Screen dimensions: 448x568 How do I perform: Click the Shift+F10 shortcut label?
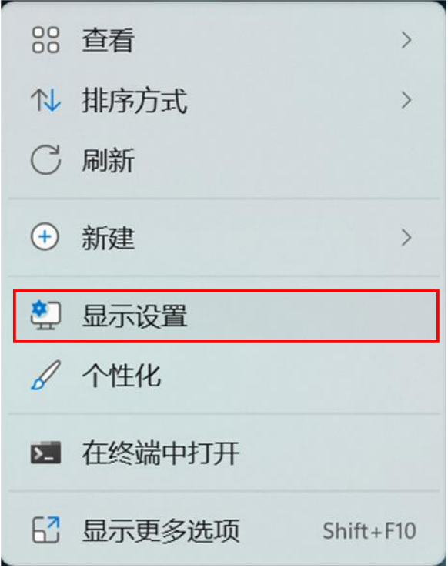pyautogui.click(x=369, y=531)
